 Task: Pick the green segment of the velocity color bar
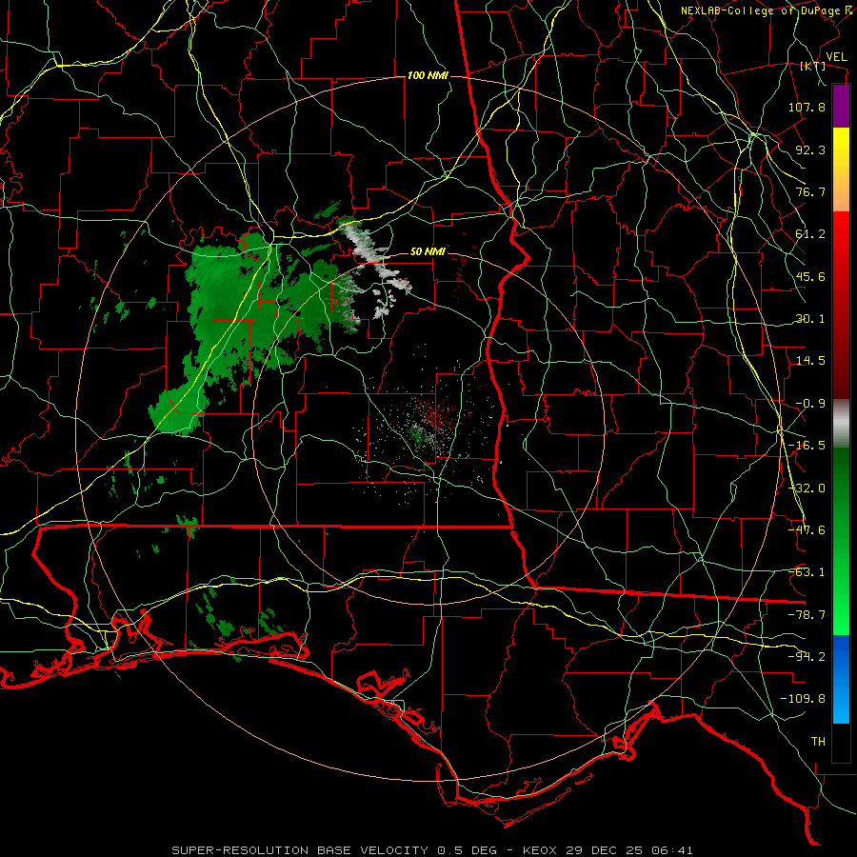click(x=841, y=541)
